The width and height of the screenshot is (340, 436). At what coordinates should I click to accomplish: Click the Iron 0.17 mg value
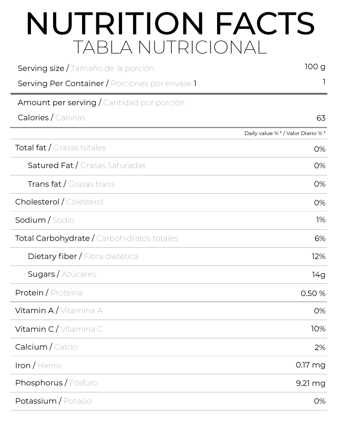coord(310,365)
